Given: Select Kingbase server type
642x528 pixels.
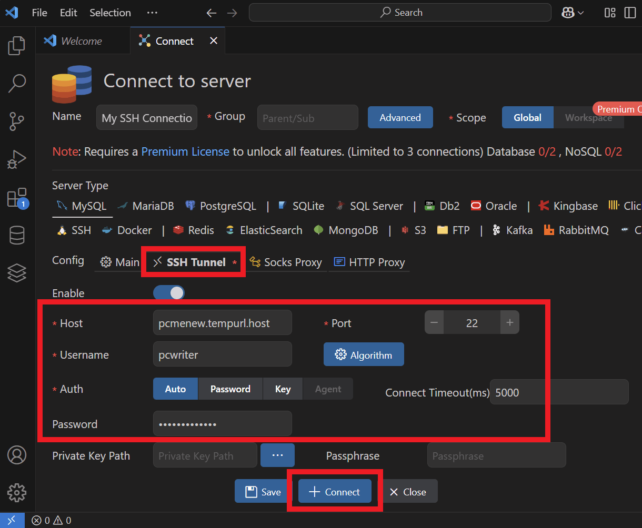Looking at the screenshot, I should click(568, 206).
